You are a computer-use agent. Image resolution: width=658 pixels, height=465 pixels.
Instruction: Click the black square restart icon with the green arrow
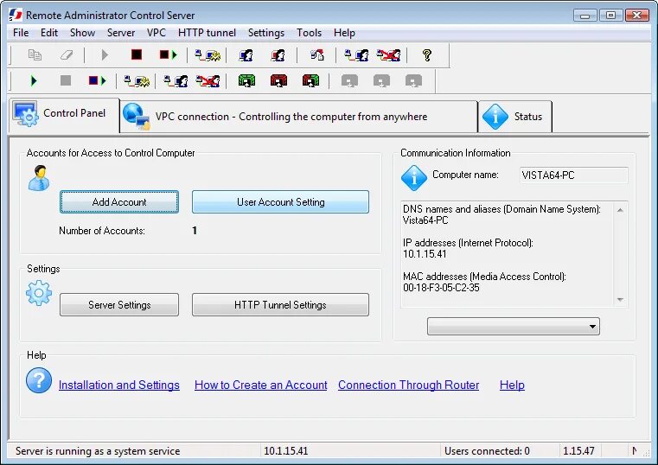169,55
